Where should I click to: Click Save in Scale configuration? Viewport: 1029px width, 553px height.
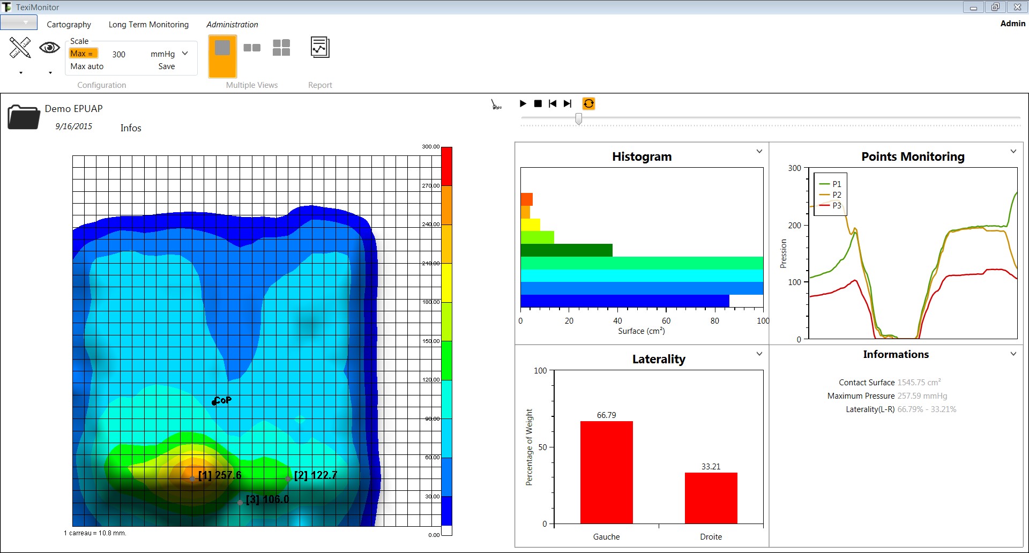(167, 66)
